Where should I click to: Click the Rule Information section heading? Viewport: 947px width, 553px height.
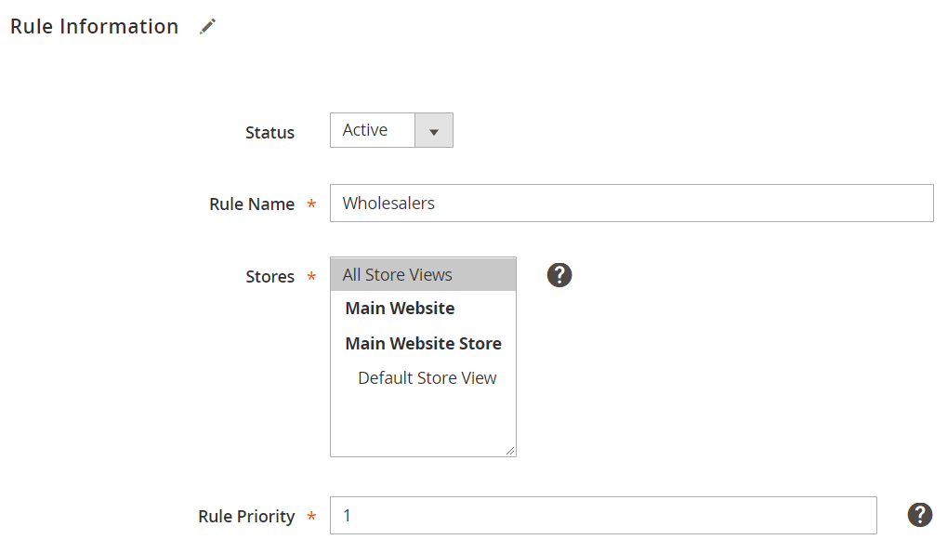94,27
